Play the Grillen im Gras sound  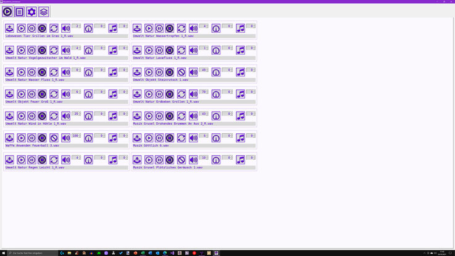pos(21,28)
